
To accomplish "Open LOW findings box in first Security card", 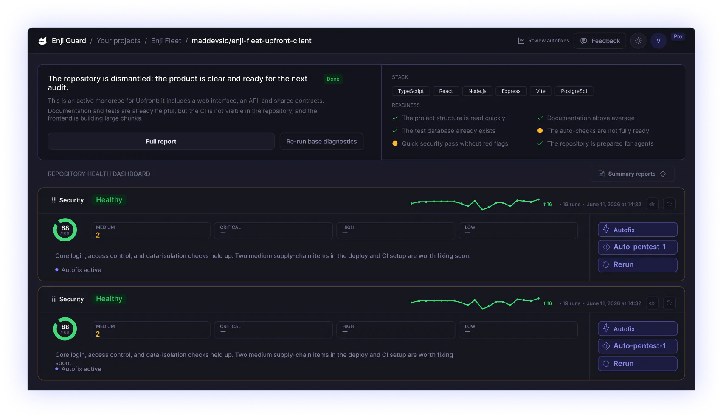I will click(x=518, y=231).
